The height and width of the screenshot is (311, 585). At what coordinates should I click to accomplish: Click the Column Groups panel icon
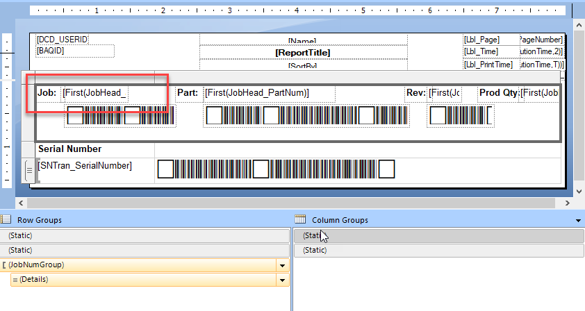(x=300, y=219)
